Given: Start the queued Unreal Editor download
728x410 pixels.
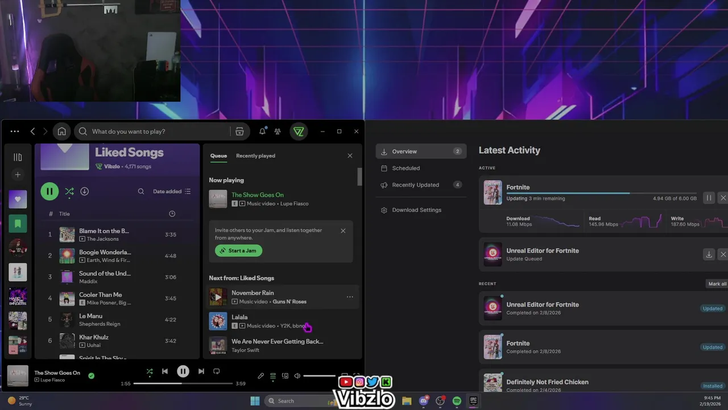Looking at the screenshot, I should pyautogui.click(x=709, y=255).
